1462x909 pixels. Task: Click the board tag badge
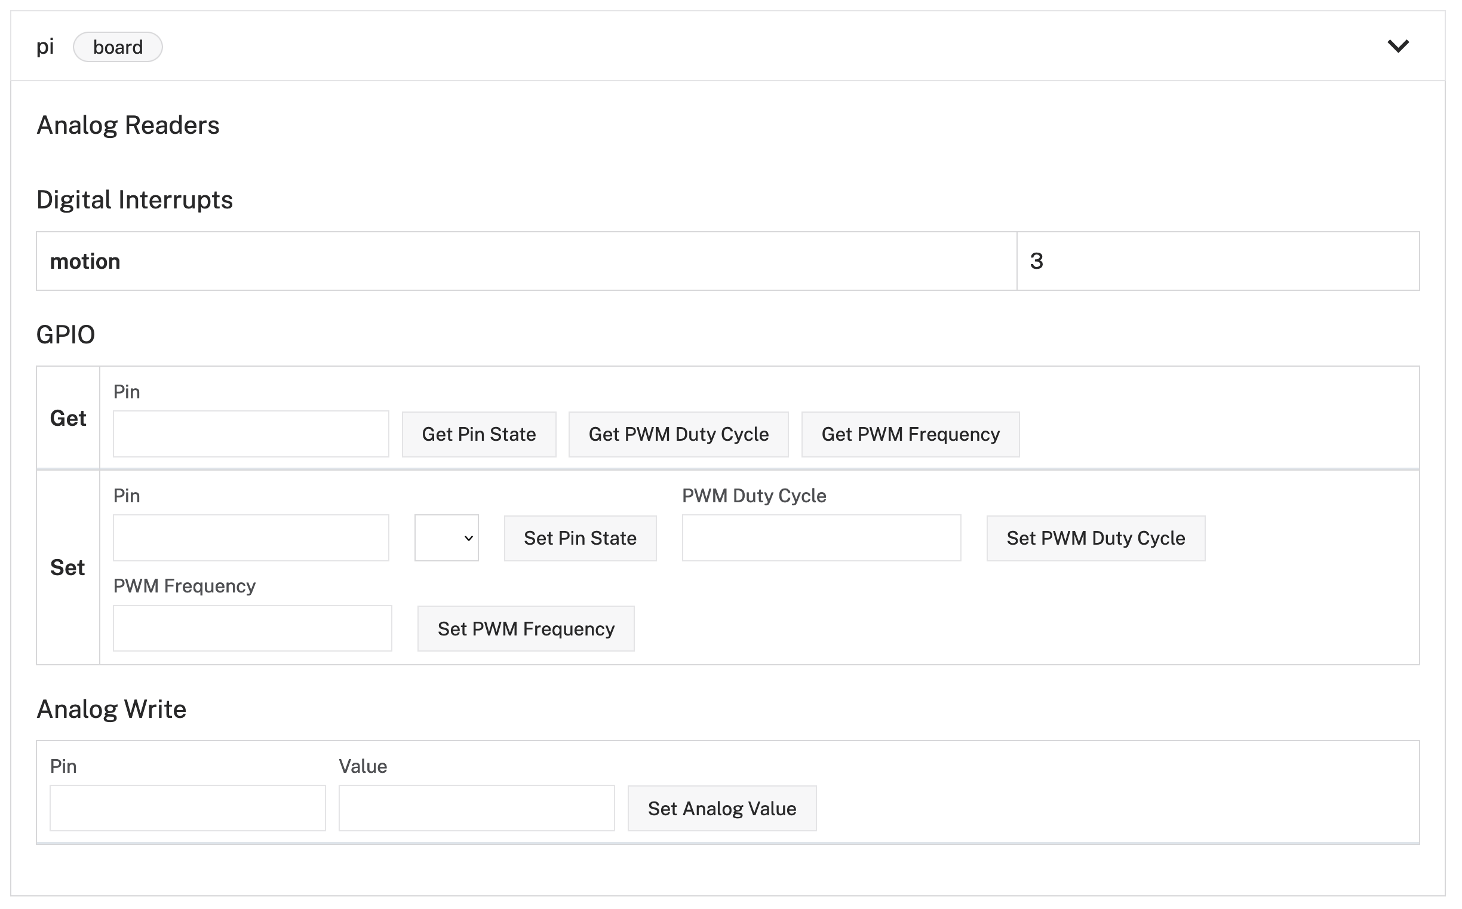coord(118,47)
